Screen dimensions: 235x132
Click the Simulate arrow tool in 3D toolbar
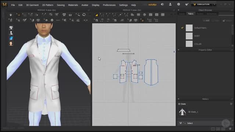[x=11, y=15]
